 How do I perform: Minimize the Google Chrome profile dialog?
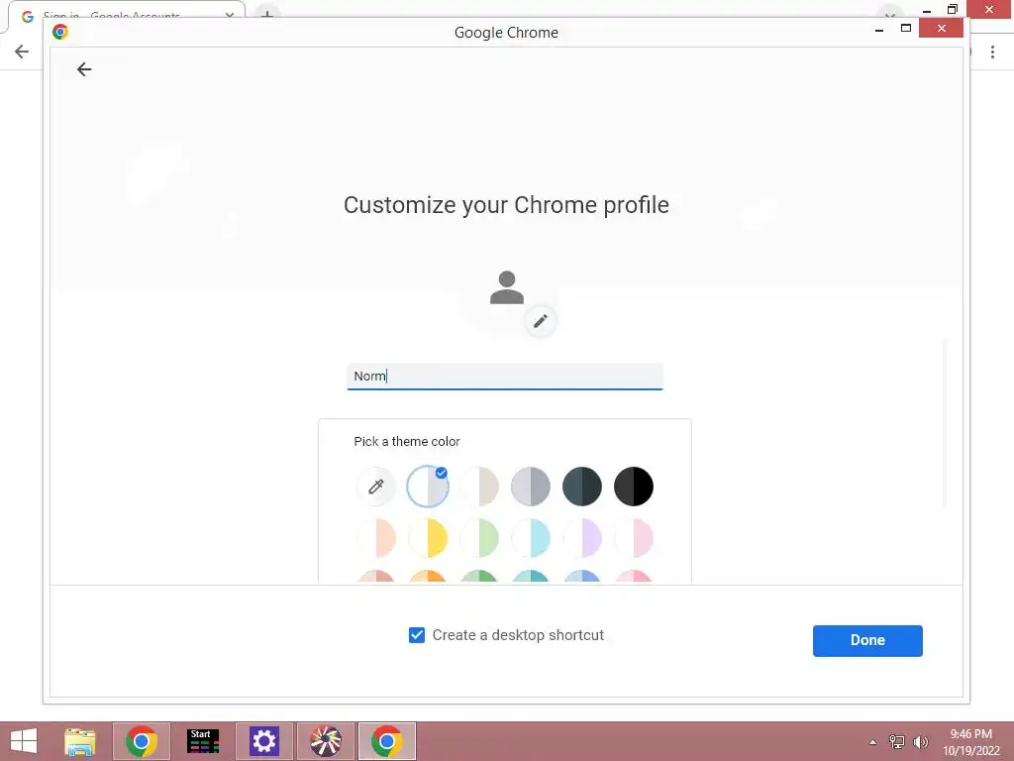tap(879, 29)
